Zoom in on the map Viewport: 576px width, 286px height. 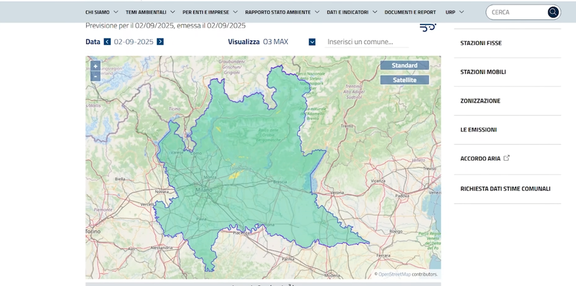[x=95, y=66]
